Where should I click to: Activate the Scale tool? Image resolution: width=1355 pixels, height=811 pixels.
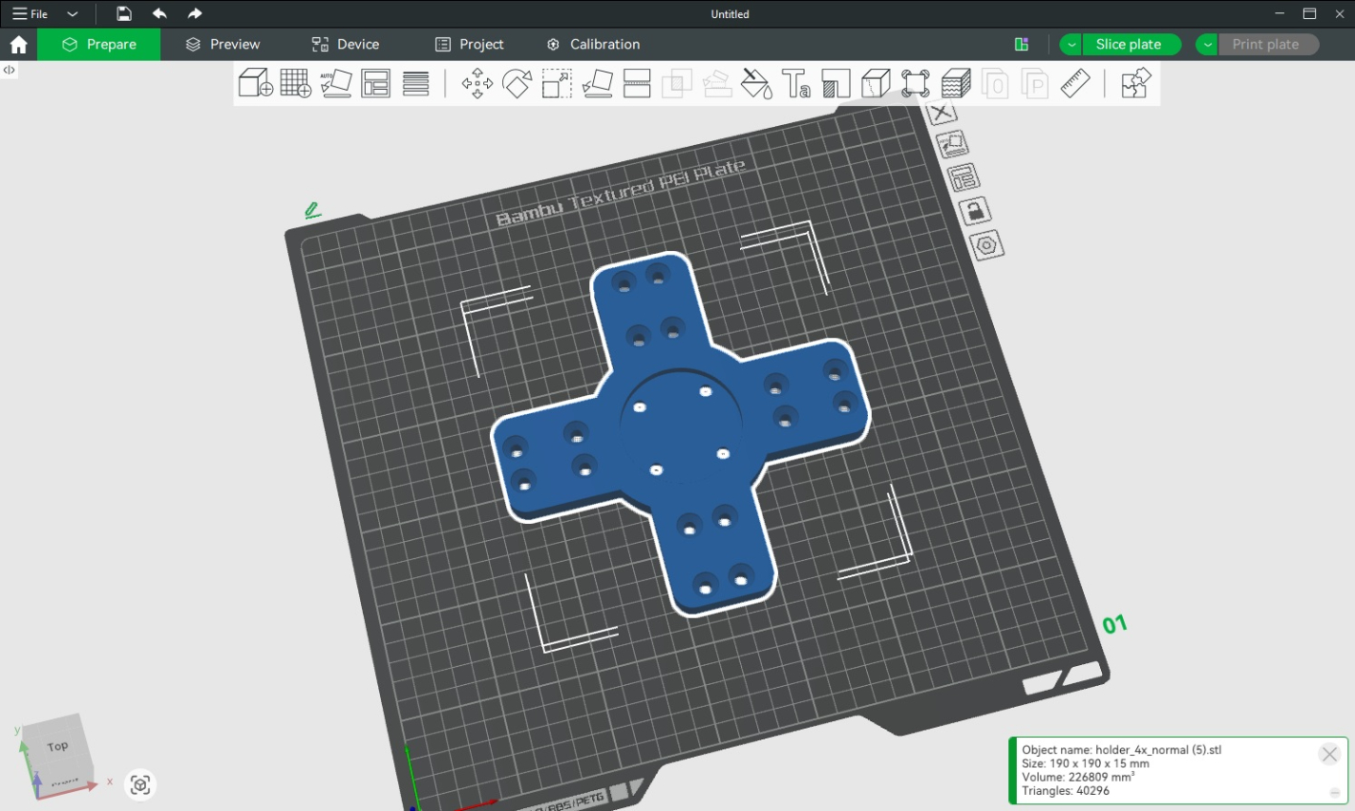coord(557,84)
